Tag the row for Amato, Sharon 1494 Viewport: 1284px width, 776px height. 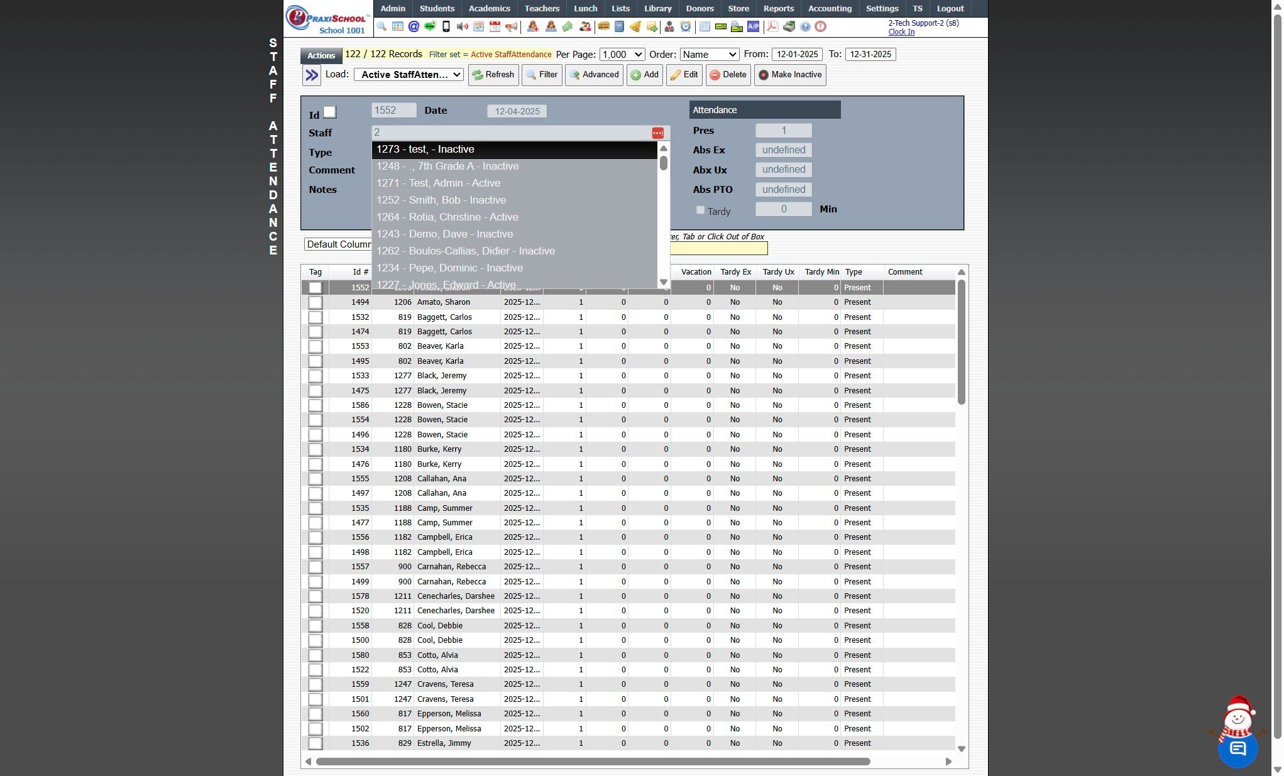click(316, 302)
